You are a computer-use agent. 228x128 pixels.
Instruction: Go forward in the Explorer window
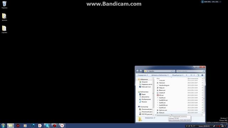coord(141,71)
